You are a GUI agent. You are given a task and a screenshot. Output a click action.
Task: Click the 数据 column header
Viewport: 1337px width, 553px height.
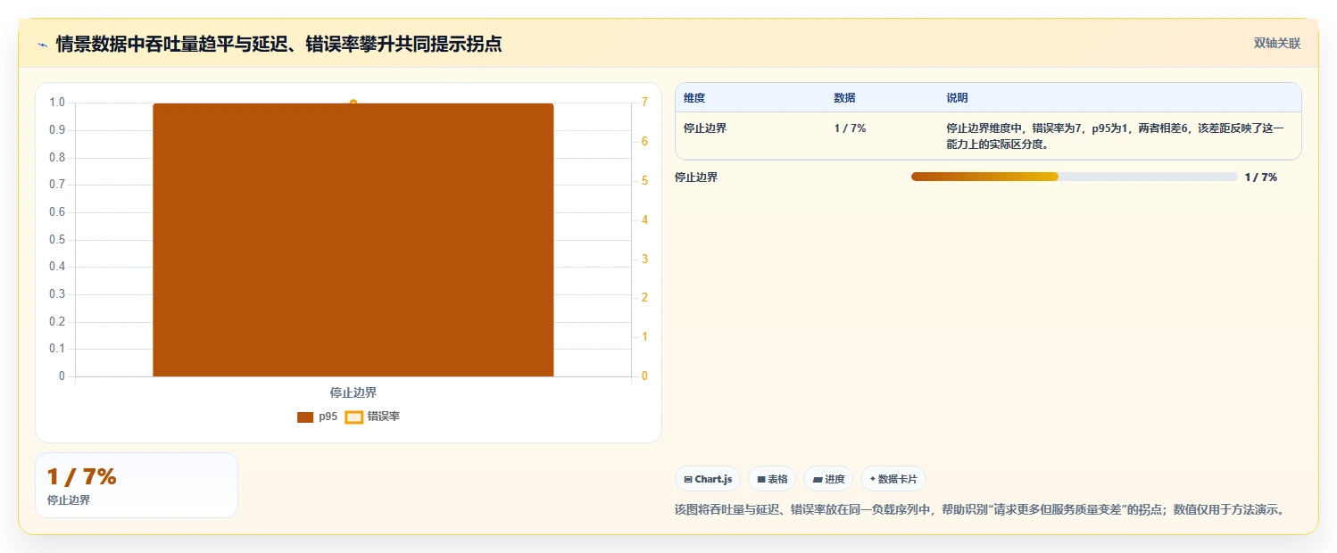[844, 98]
